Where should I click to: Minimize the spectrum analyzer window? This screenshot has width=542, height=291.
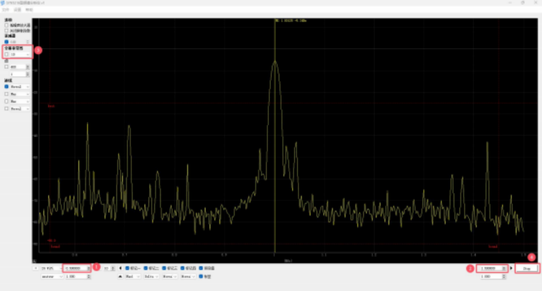(x=509, y=3)
